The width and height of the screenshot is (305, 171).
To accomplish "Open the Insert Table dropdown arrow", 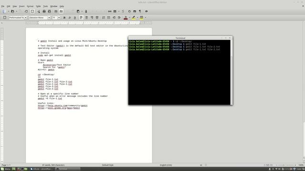I will click(x=119, y=11).
